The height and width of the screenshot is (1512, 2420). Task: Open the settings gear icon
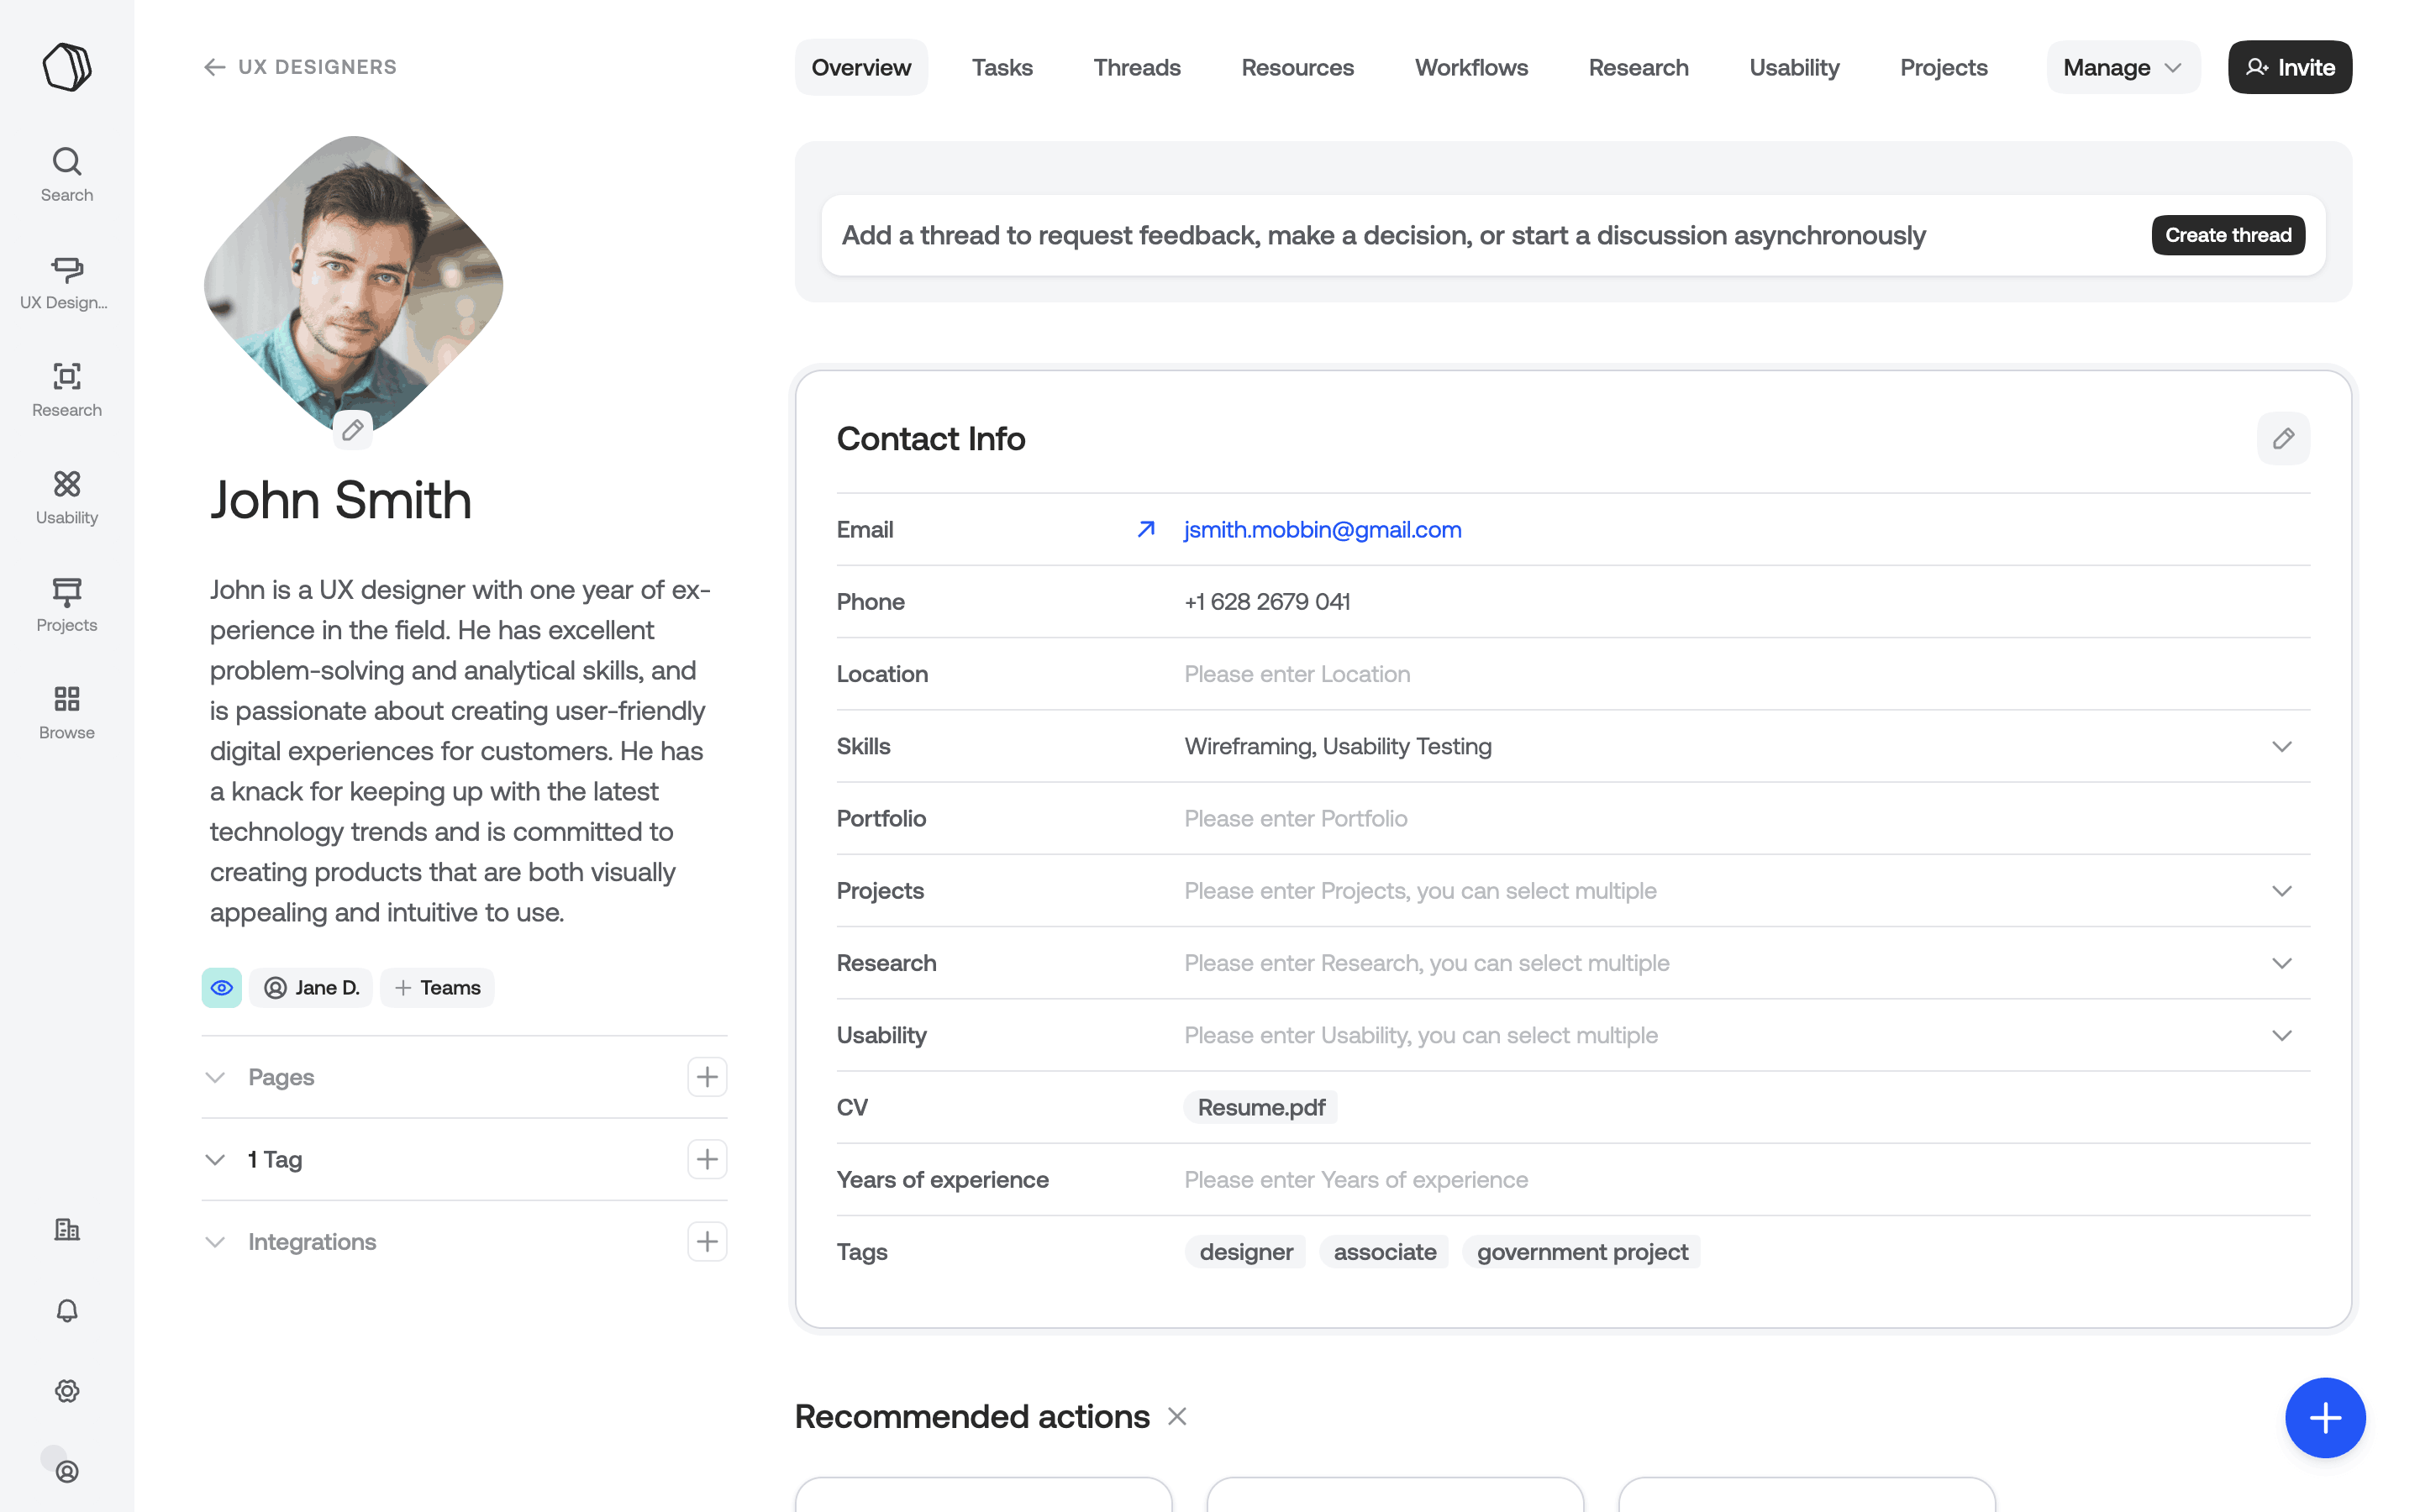67,1391
